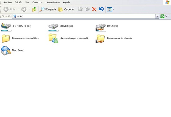
Task: Click 'Mis carpetas para compartir' label
Action: 74,38
